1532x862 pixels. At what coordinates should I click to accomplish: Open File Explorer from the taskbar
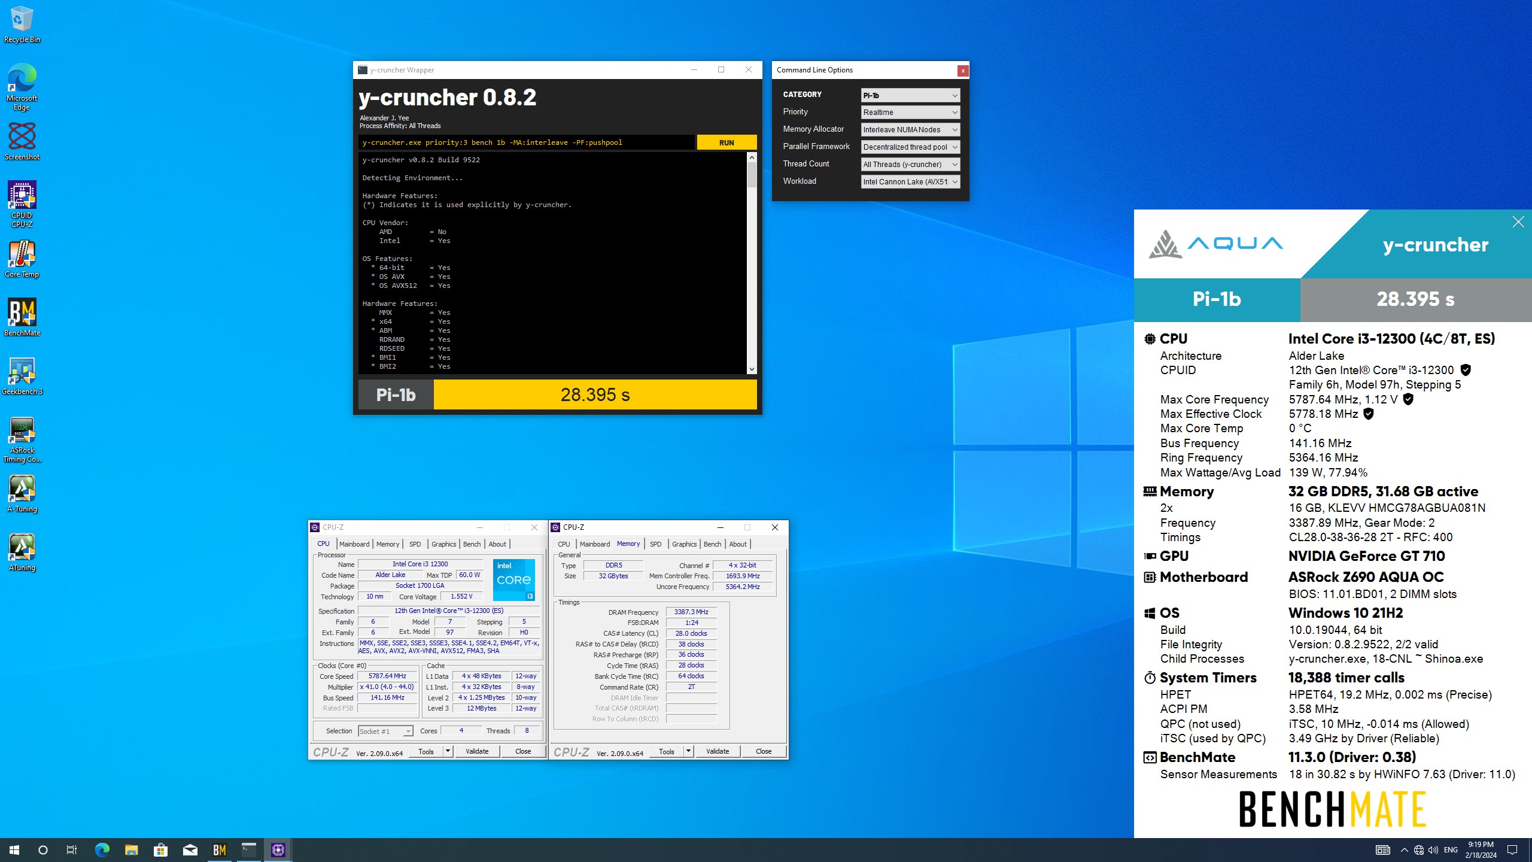132,849
